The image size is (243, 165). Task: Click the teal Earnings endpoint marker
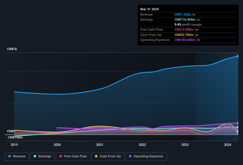238,127
